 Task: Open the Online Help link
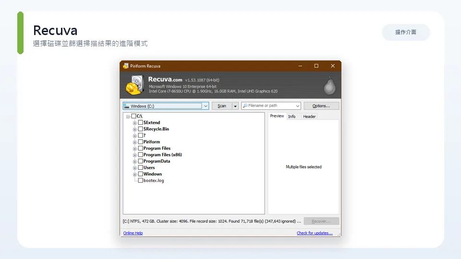pos(133,233)
